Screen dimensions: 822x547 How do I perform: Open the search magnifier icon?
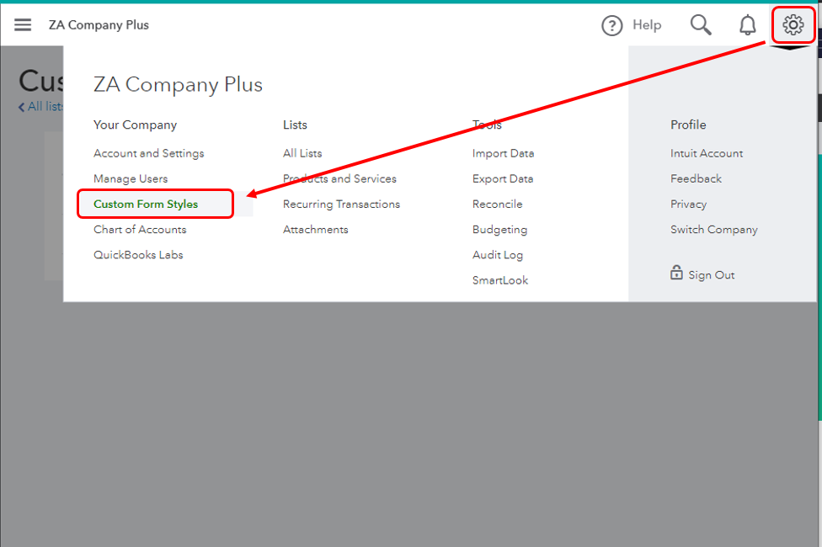click(x=701, y=24)
